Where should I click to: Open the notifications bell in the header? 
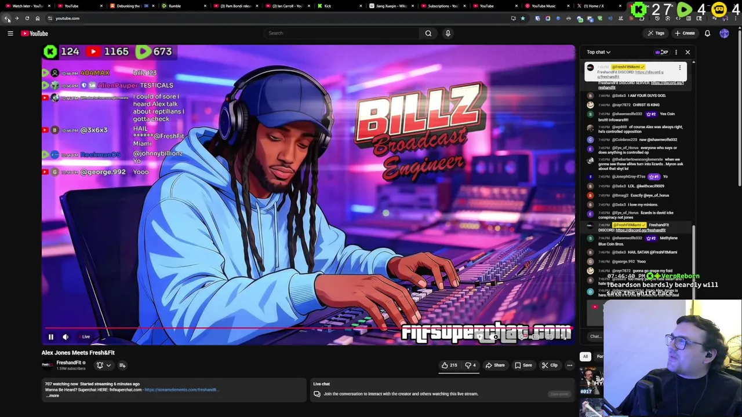pos(707,33)
